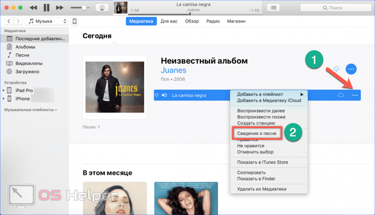The image size is (375, 215).
Task: Switch to the Для вас tab
Action: (x=169, y=21)
